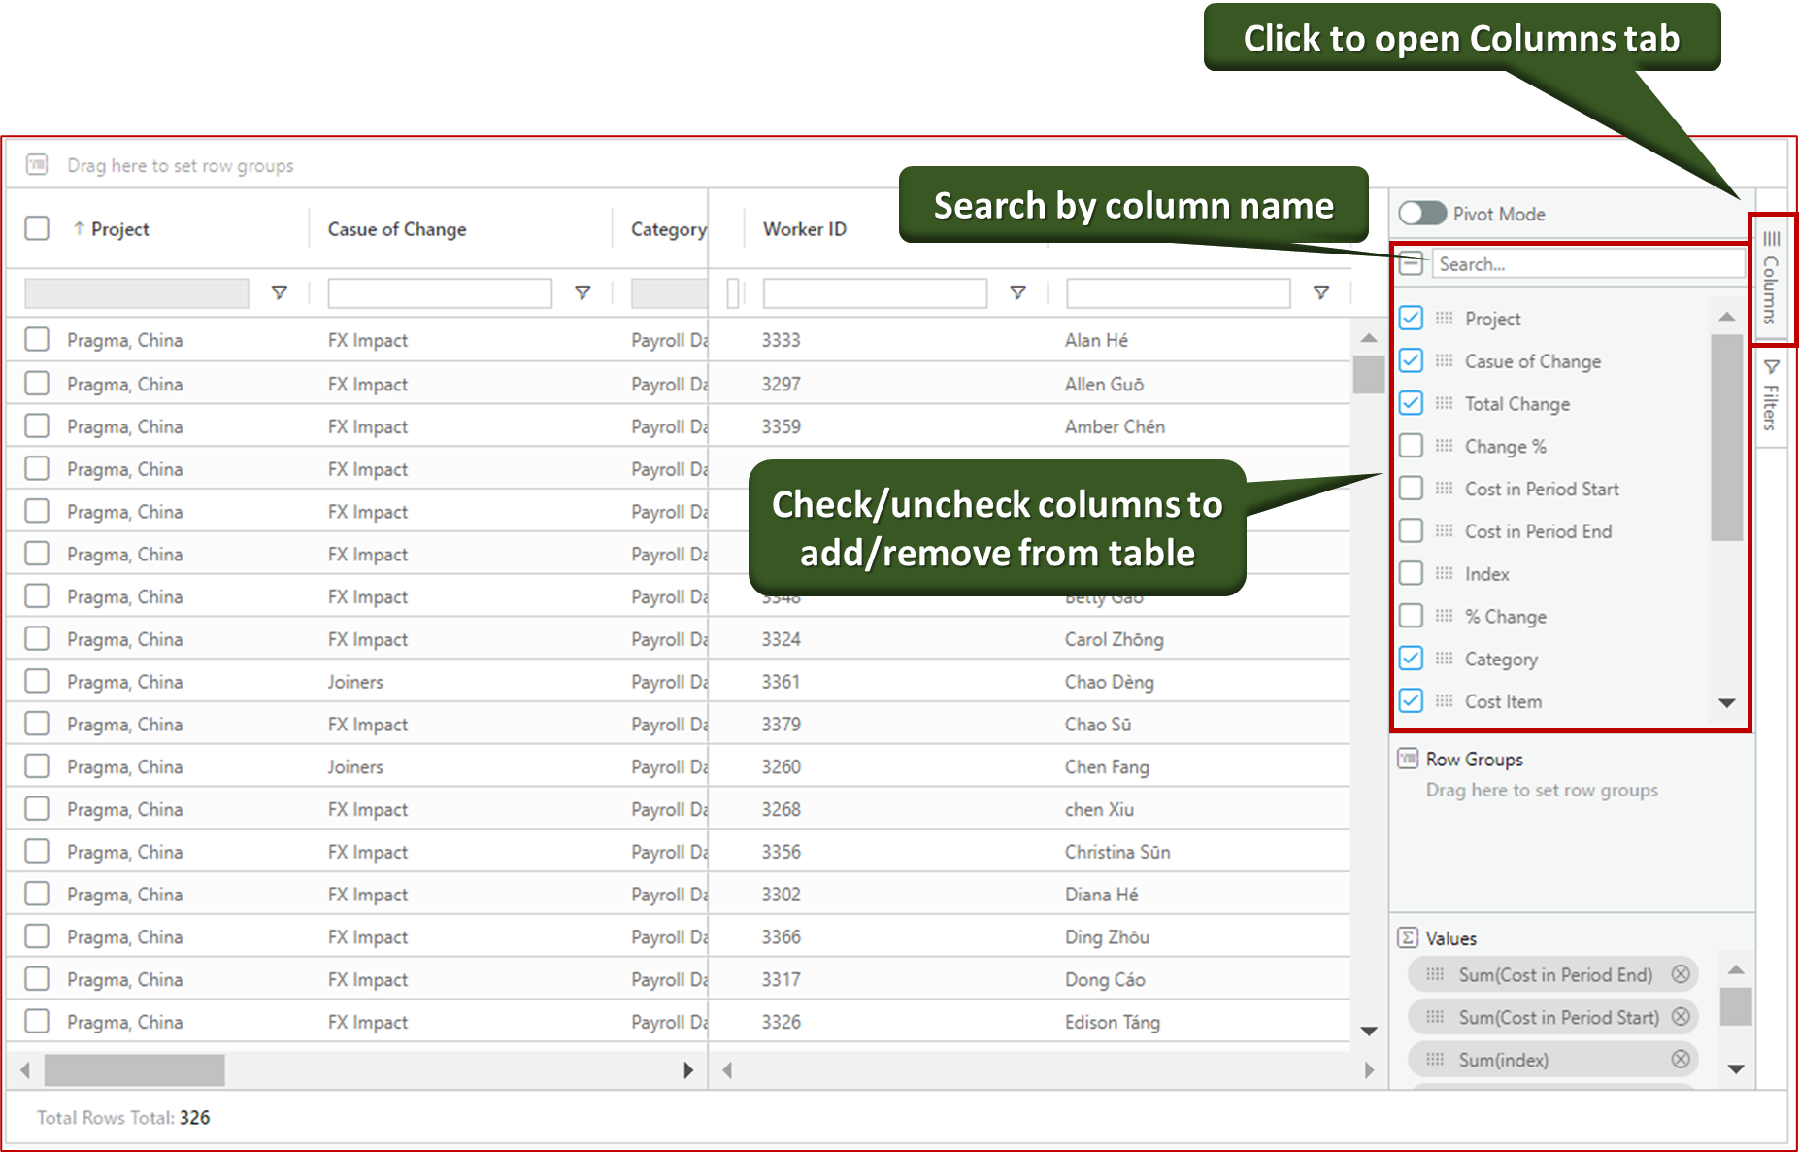Click down arrow in Values section
The height and width of the screenshot is (1152, 1799).
click(x=1736, y=1068)
